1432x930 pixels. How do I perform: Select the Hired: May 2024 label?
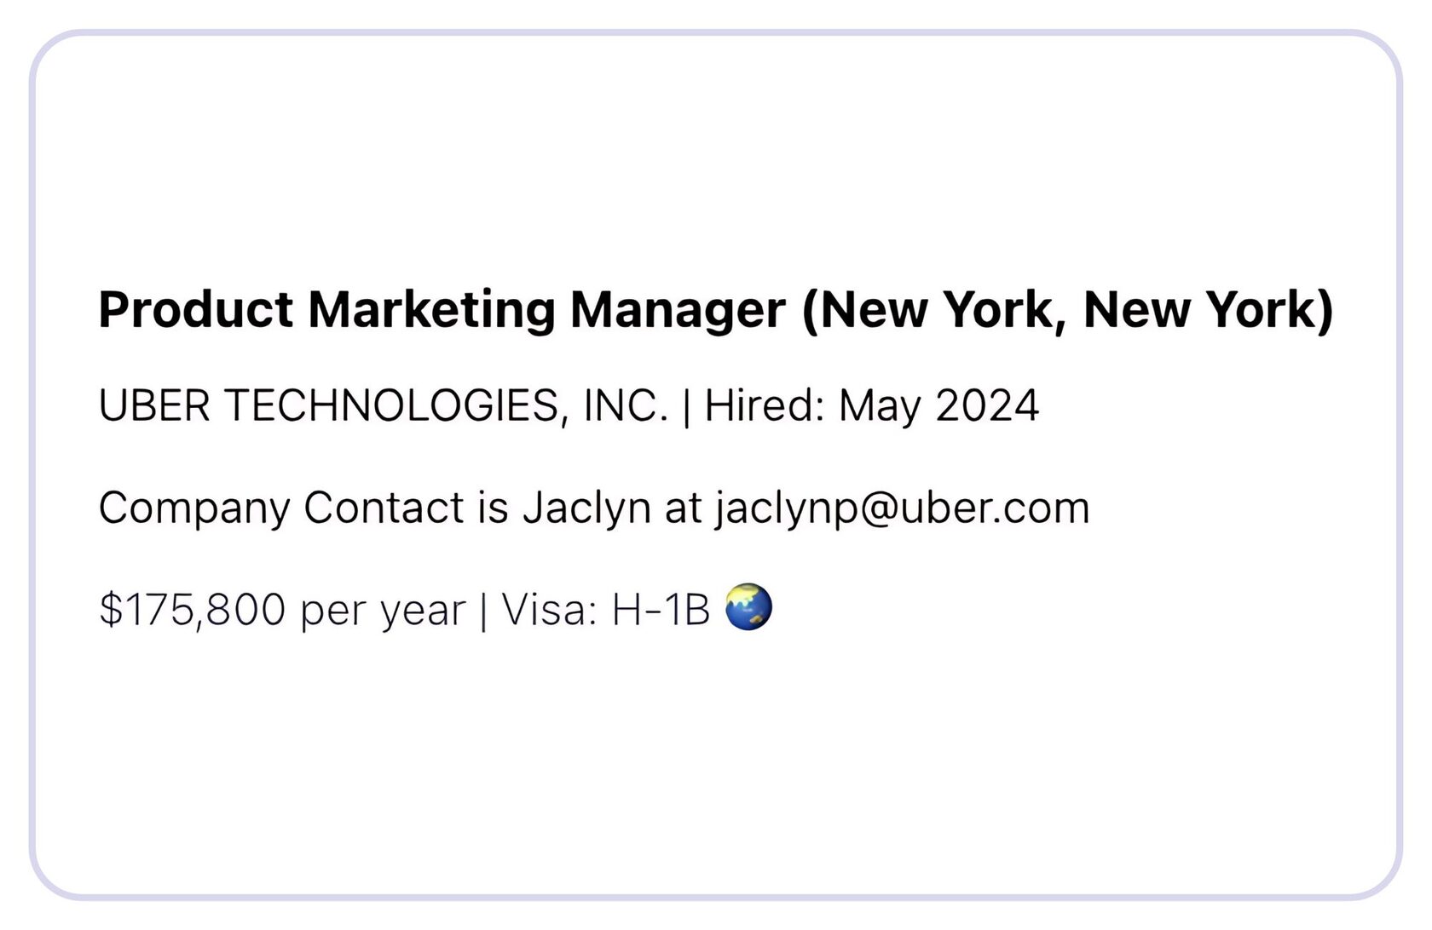(x=872, y=405)
